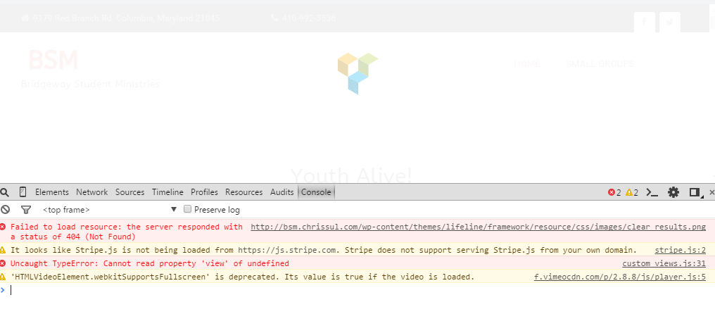
Task: Click the webkitSupportsFullscreen deprecated warning text
Action: coord(243,277)
